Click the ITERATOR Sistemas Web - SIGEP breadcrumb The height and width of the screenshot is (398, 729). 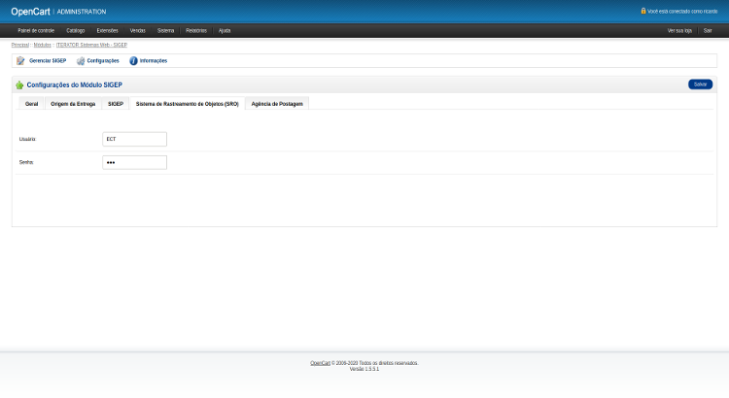point(91,45)
